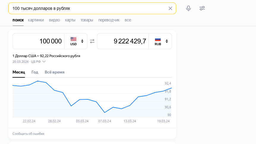This screenshot has width=256, height=144.
Task: Click the US flag icon
Action: (73, 39)
